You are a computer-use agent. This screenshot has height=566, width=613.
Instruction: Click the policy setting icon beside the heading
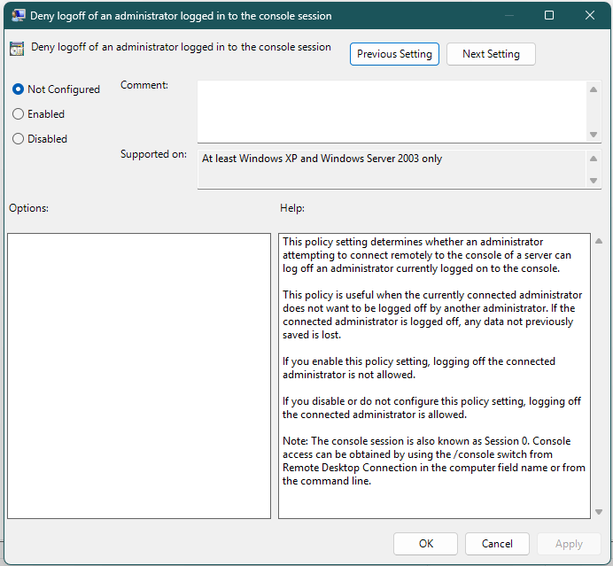point(17,49)
